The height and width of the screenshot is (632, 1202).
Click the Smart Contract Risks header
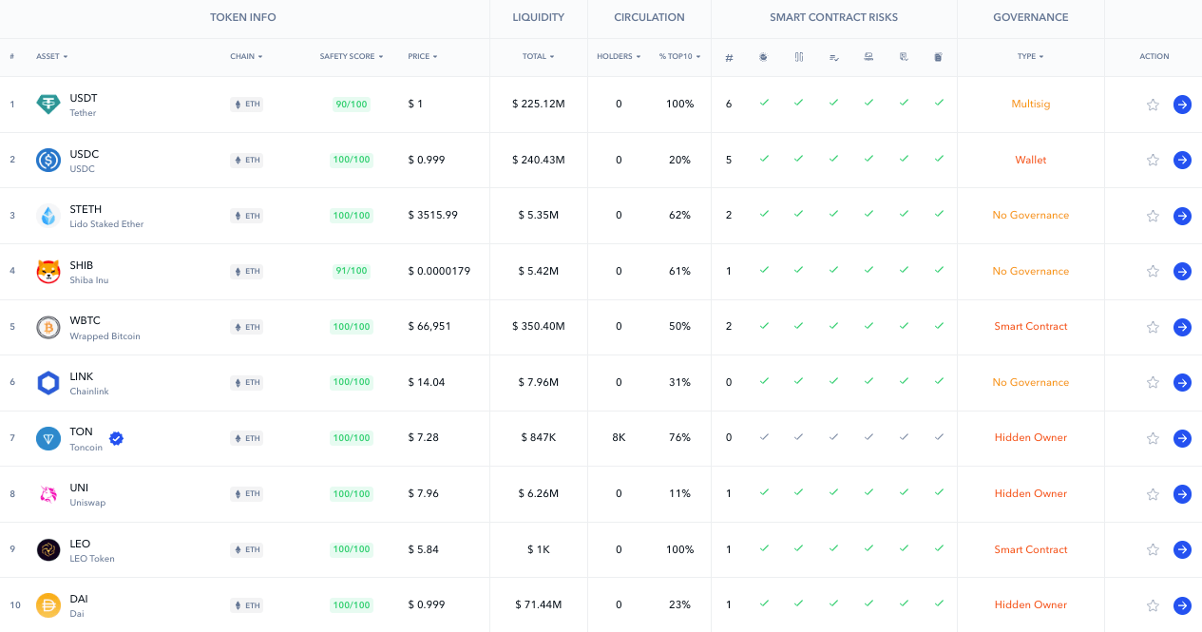[833, 18]
